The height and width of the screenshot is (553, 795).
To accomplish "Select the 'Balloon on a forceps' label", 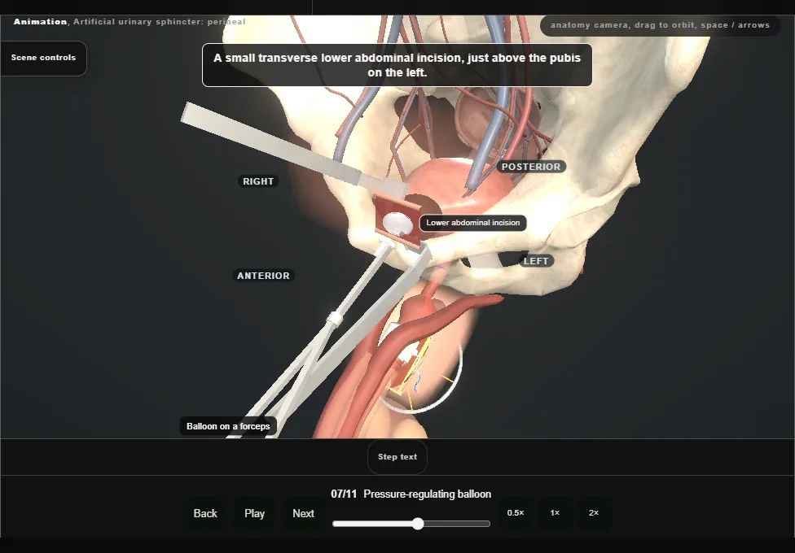I will tap(228, 426).
